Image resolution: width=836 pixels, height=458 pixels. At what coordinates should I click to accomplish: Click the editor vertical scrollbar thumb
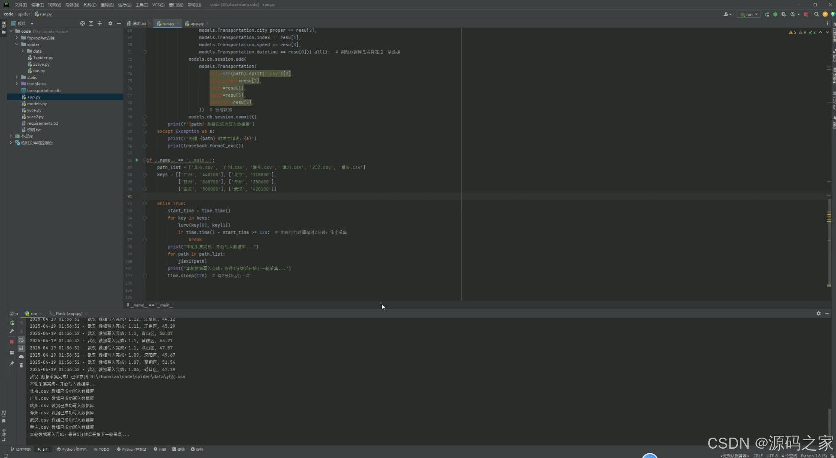pos(829,242)
